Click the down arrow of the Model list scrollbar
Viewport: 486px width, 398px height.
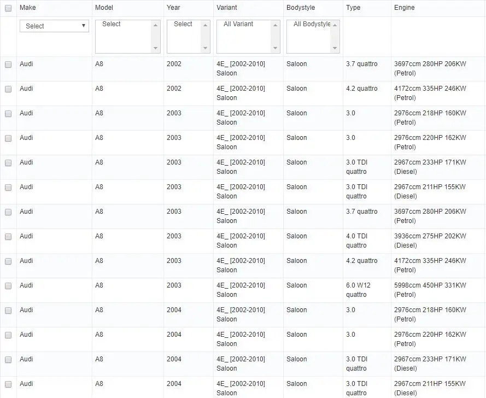(156, 48)
